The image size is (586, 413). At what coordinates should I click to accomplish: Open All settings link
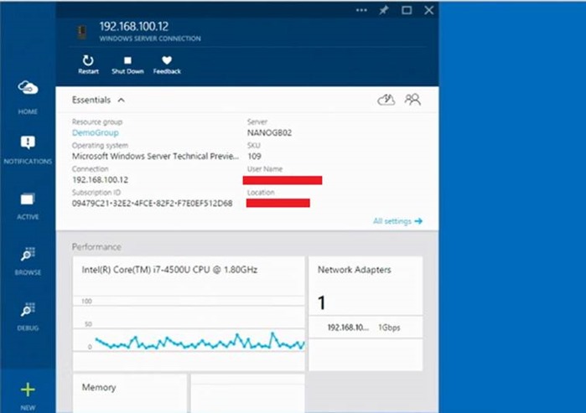392,221
